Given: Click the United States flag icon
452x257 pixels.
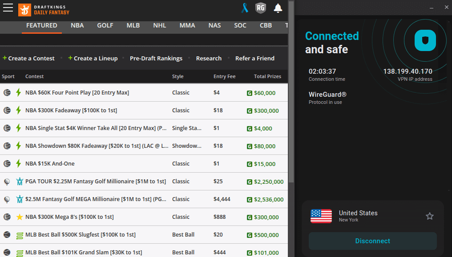Looking at the screenshot, I should [321, 216].
